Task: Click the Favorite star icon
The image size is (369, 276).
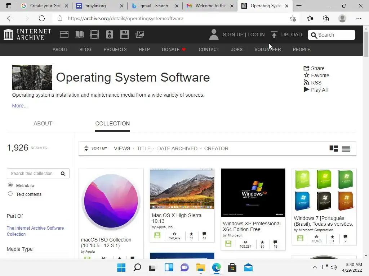Action: [x=306, y=75]
